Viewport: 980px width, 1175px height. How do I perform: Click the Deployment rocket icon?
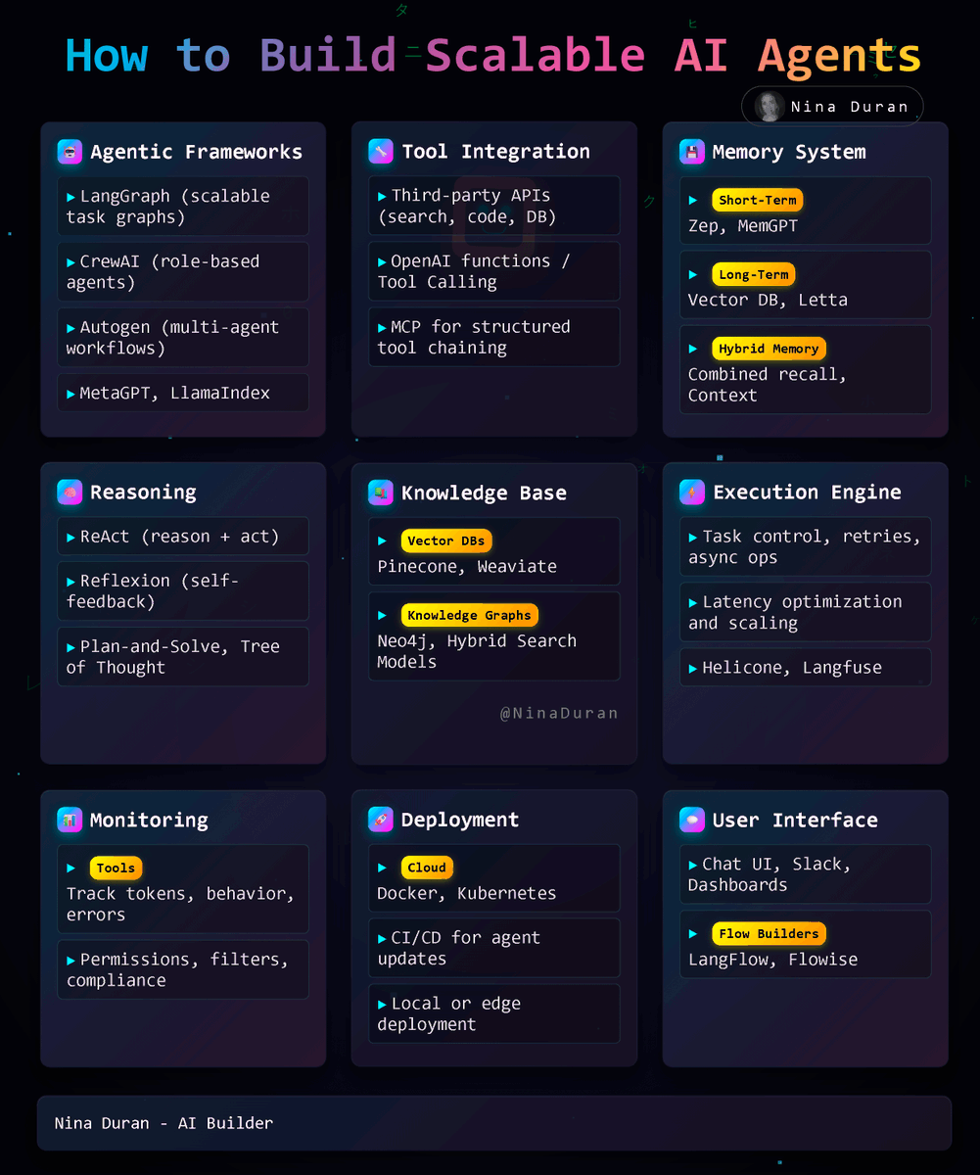pyautogui.click(x=381, y=821)
